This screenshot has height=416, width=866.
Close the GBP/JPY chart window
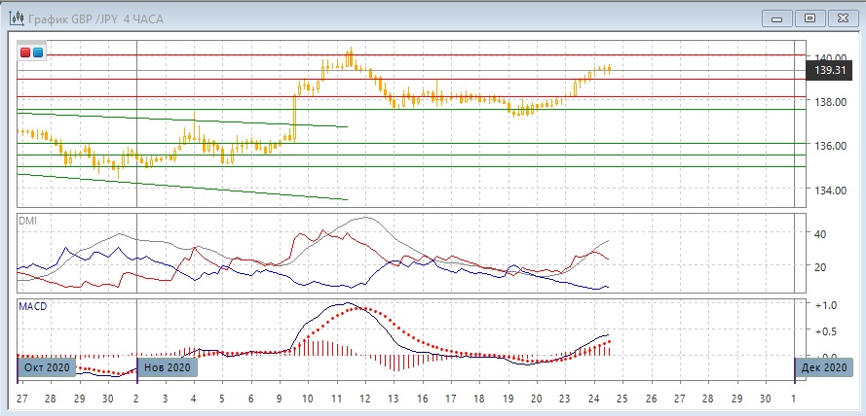pos(842,17)
